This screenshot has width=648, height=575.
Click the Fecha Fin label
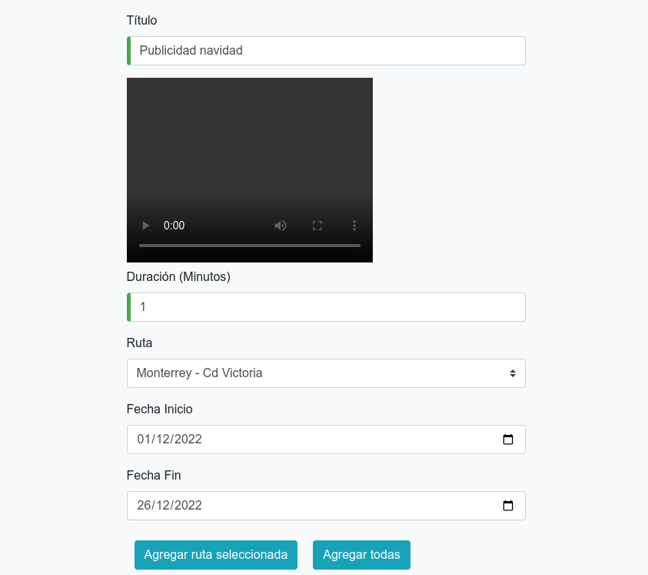[x=154, y=475]
